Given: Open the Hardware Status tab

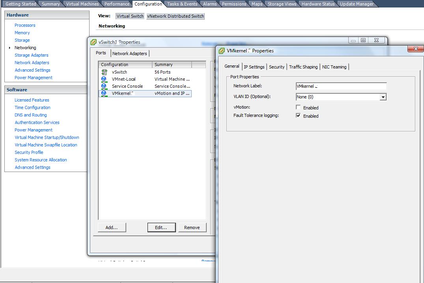Looking at the screenshot, I should click(x=318, y=4).
